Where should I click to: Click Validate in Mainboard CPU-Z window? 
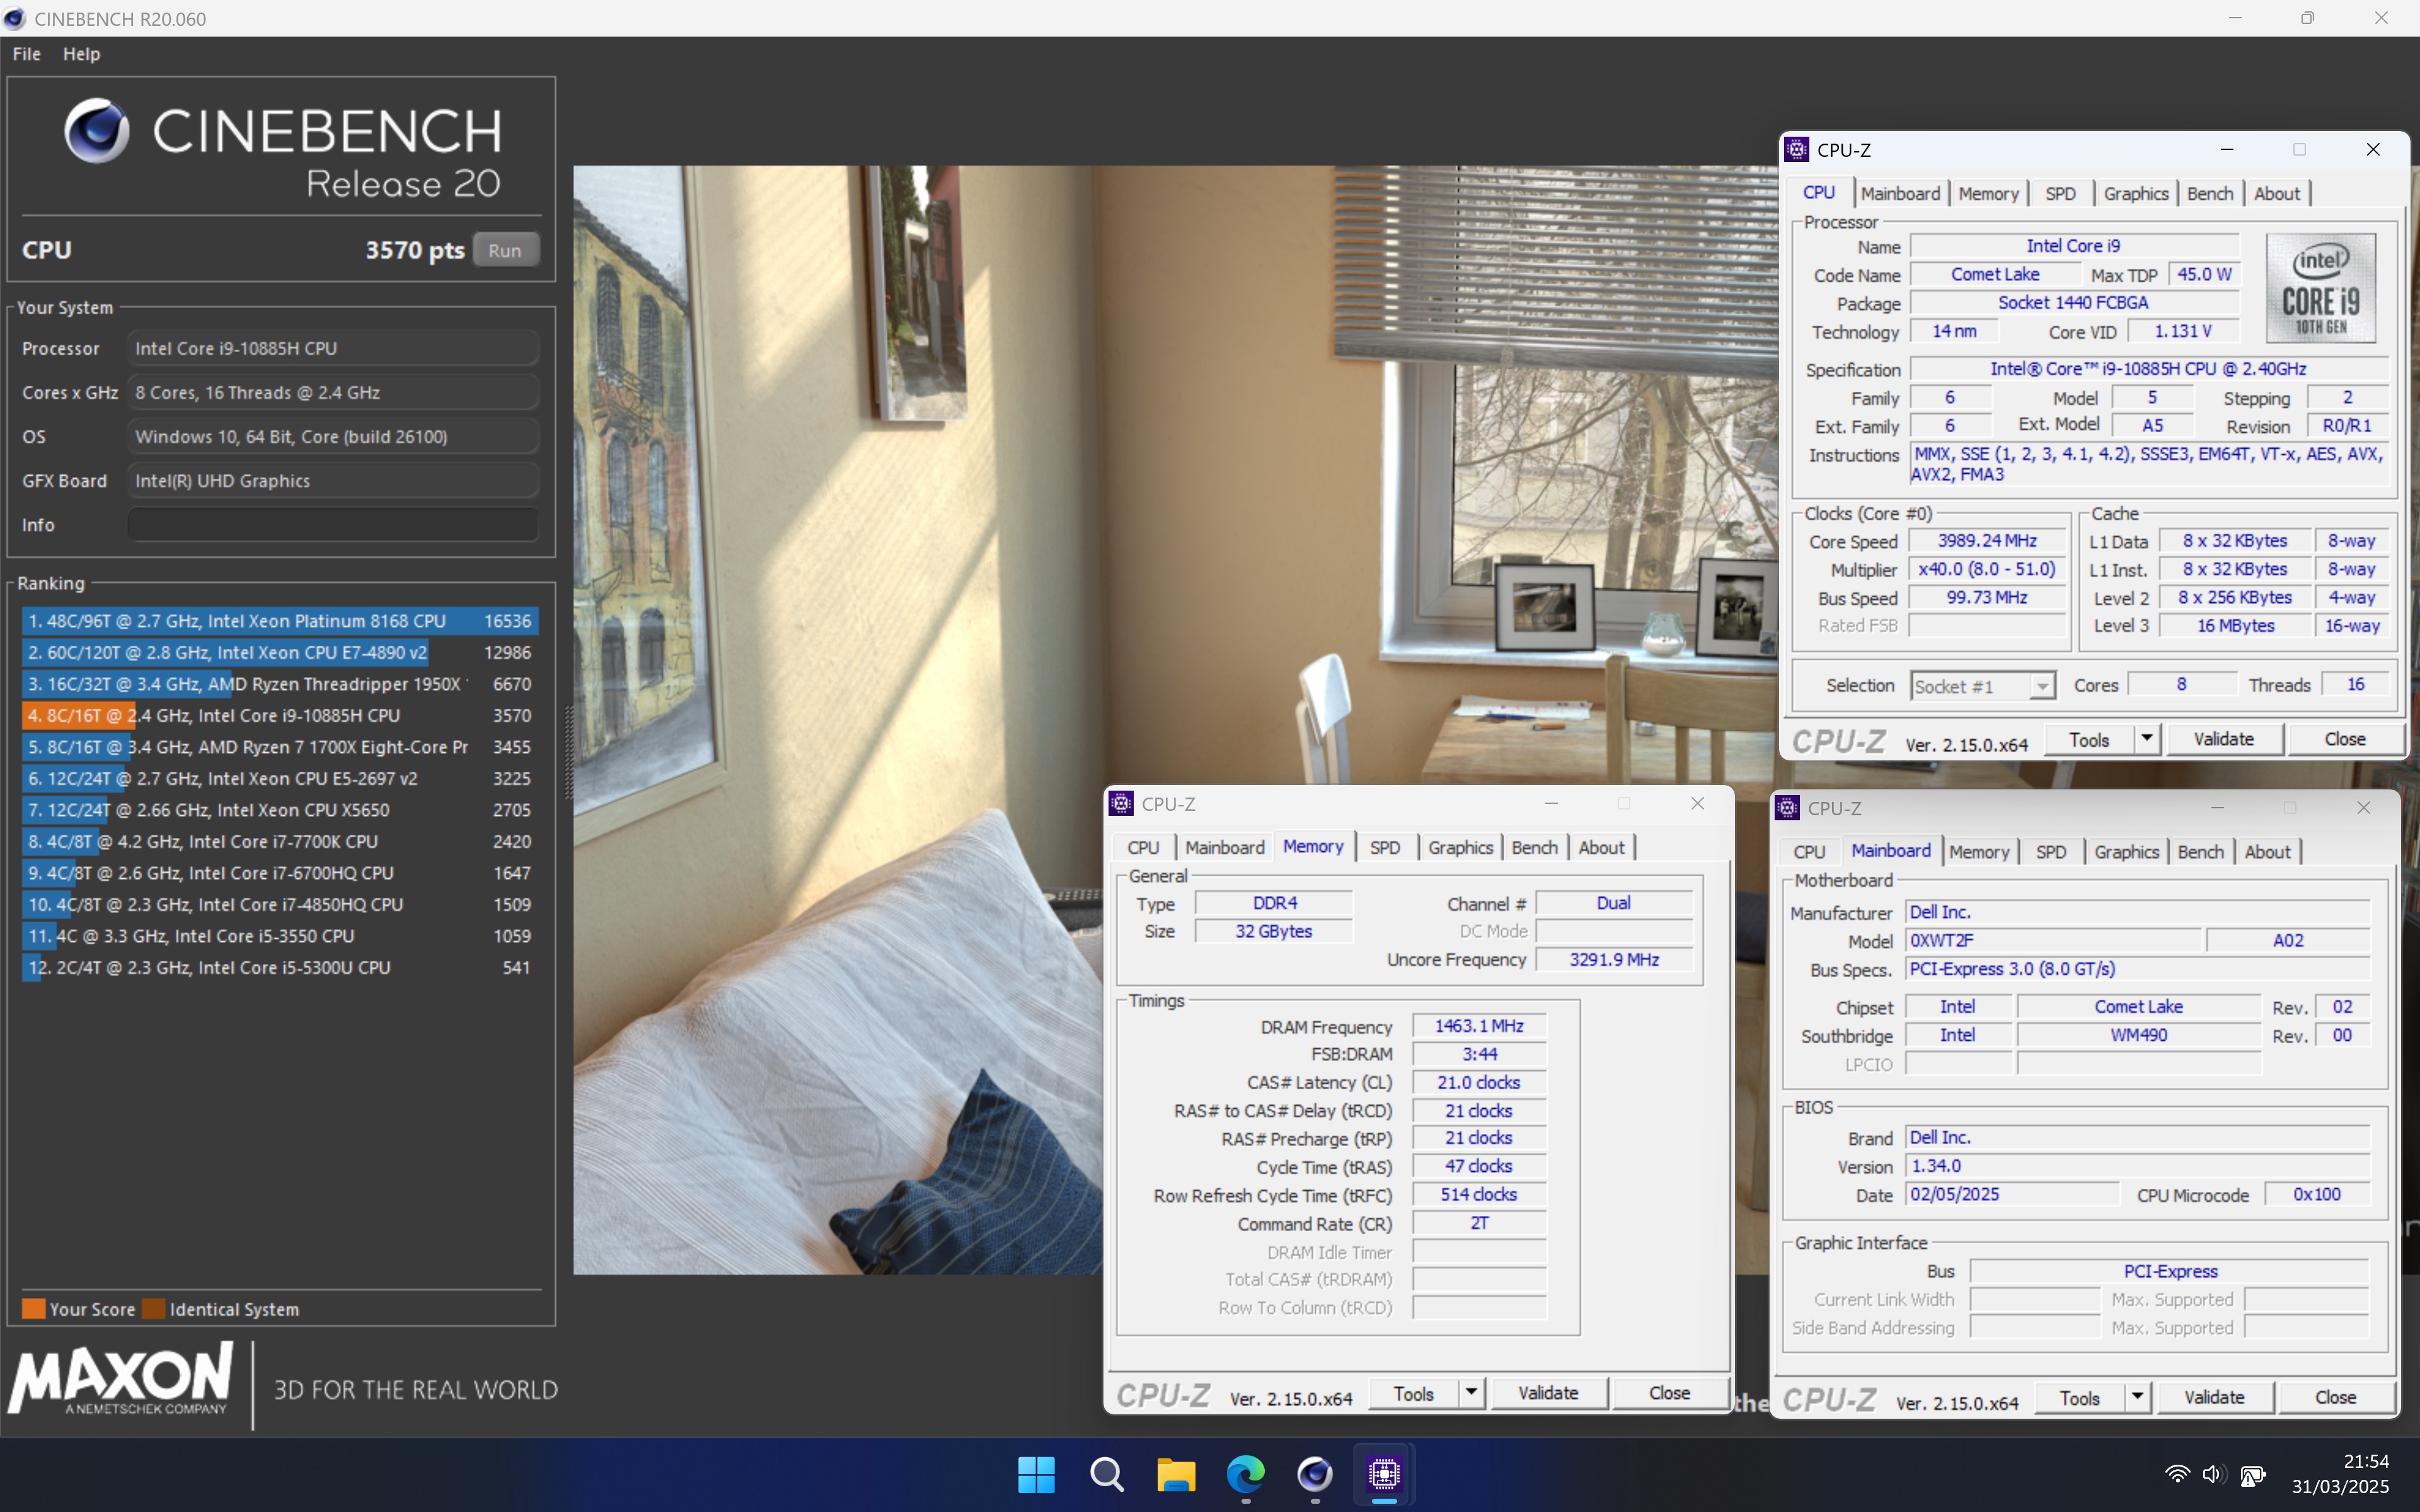pyautogui.click(x=2214, y=1398)
